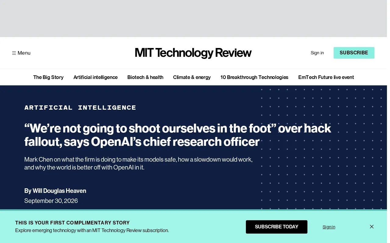Screen dimensions: 390x243
Task: Click 'THIS IS YOUR FIRST COMPLIMENTARY STORY' text
Action: point(73,223)
